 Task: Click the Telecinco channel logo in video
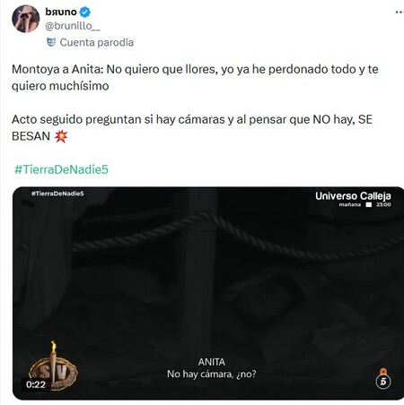383,382
